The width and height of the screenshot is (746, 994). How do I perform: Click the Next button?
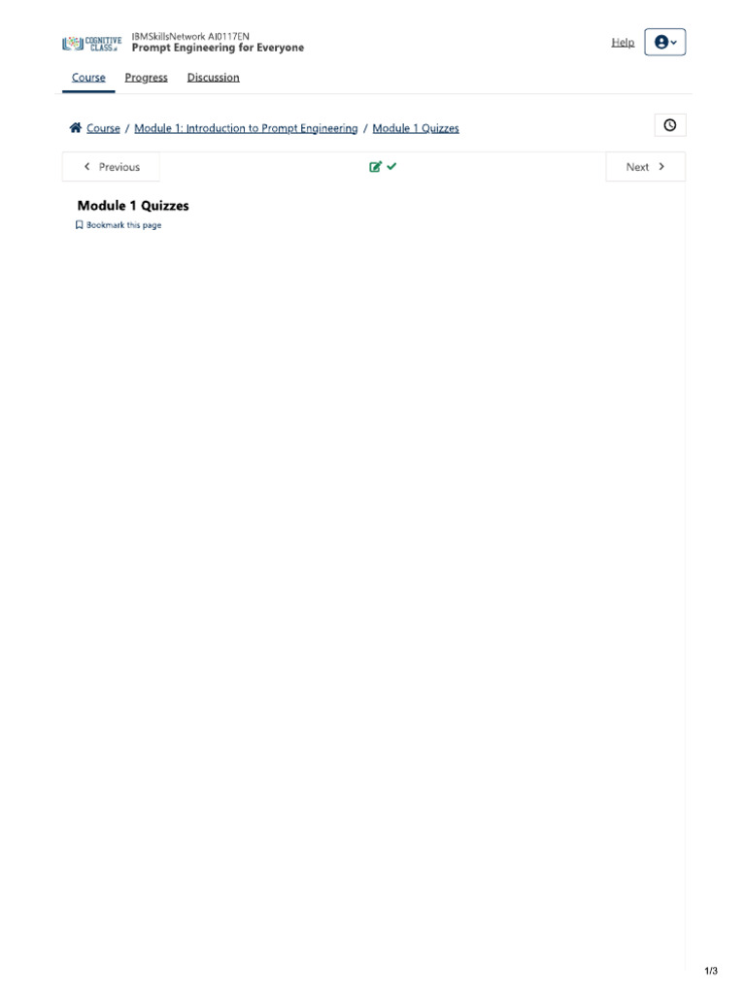coord(646,167)
